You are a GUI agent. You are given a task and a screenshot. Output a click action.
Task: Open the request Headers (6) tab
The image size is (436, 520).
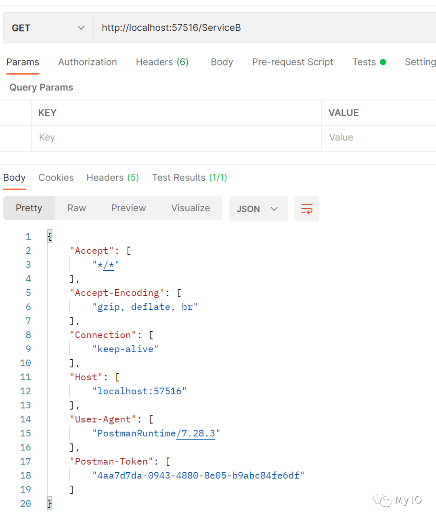(162, 62)
